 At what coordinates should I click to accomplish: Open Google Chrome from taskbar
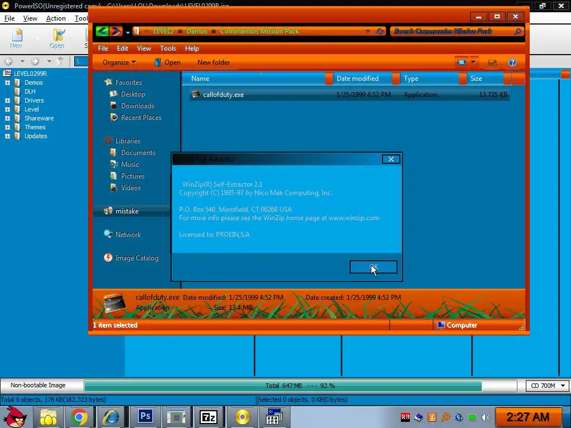[79, 417]
